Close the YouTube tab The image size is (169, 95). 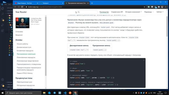pyautogui.click(x=37, y=3)
